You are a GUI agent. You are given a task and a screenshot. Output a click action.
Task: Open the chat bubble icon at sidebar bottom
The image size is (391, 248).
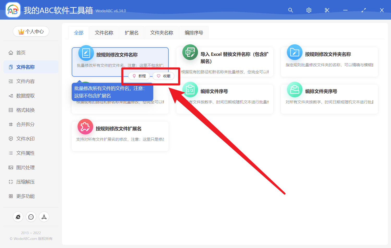pos(31,217)
